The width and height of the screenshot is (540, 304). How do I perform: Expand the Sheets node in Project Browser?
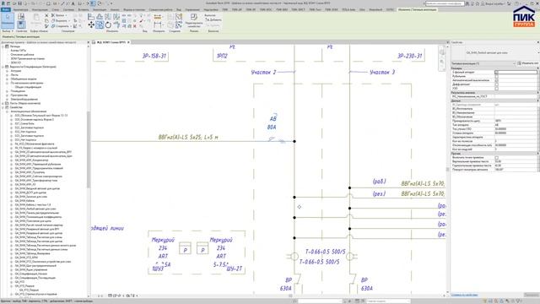click(3, 103)
